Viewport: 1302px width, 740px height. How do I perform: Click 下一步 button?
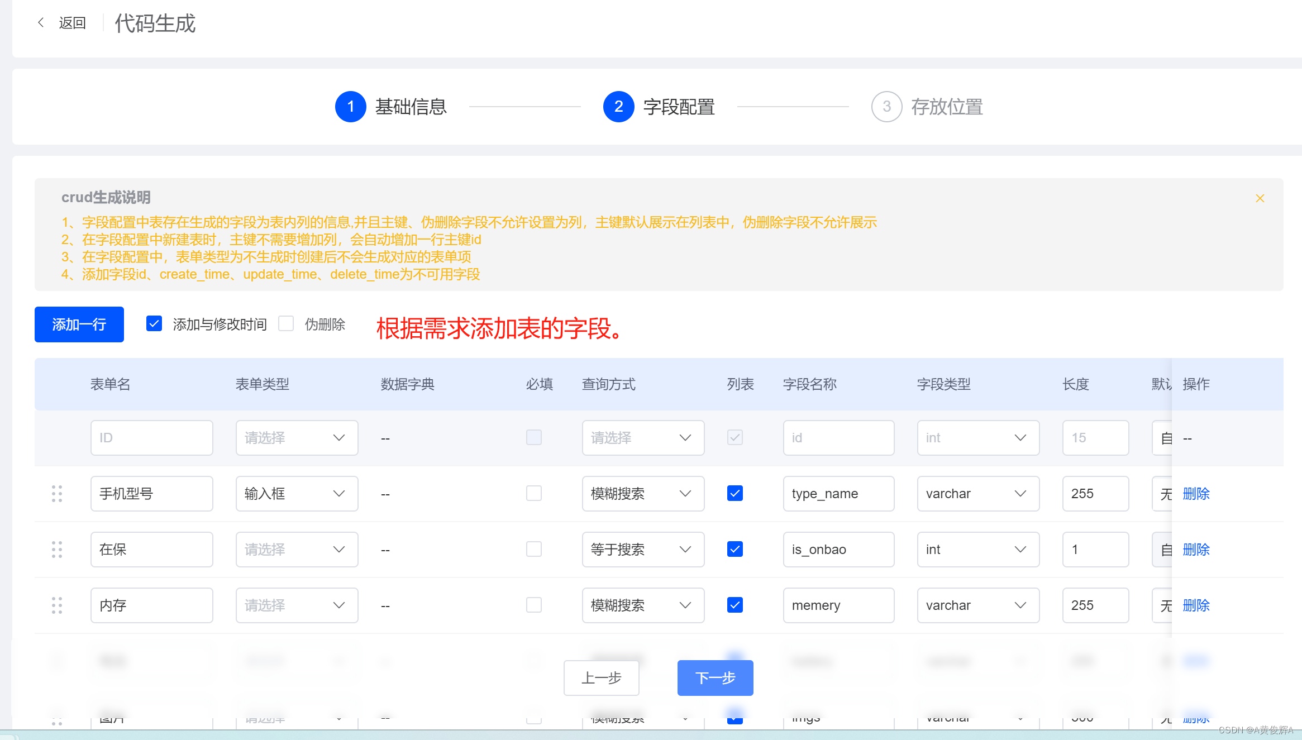716,678
